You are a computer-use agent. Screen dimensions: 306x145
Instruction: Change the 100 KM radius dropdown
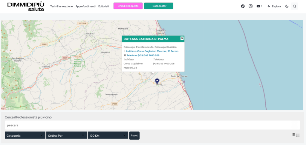(x=108, y=135)
